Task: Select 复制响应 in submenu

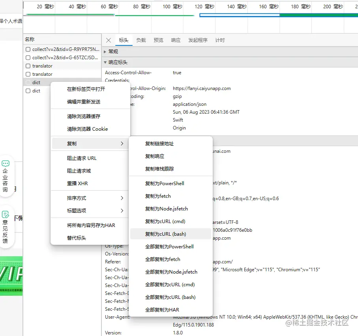Action: click(x=171, y=156)
